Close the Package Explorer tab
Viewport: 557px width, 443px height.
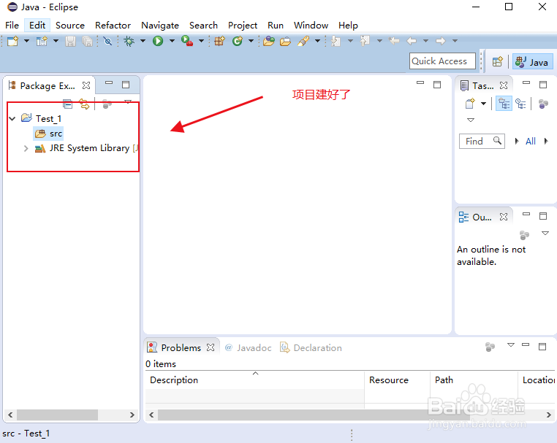pos(86,85)
